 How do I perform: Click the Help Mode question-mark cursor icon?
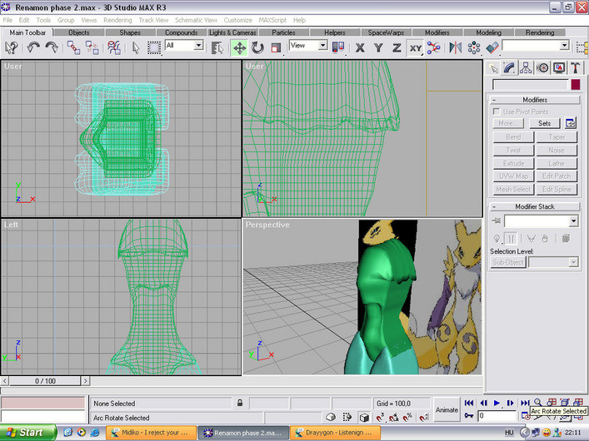tap(12, 47)
